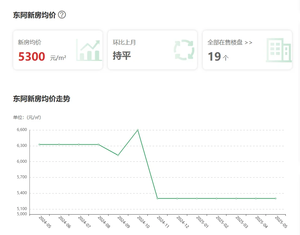
Task: Click the question mark help icon beside 东阿新房均价
Action: pos(62,15)
